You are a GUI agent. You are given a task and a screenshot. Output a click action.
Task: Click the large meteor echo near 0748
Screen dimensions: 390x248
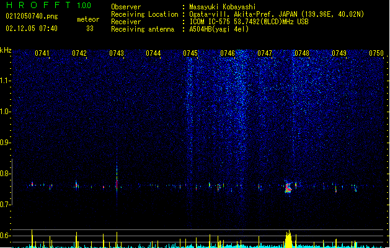click(288, 187)
